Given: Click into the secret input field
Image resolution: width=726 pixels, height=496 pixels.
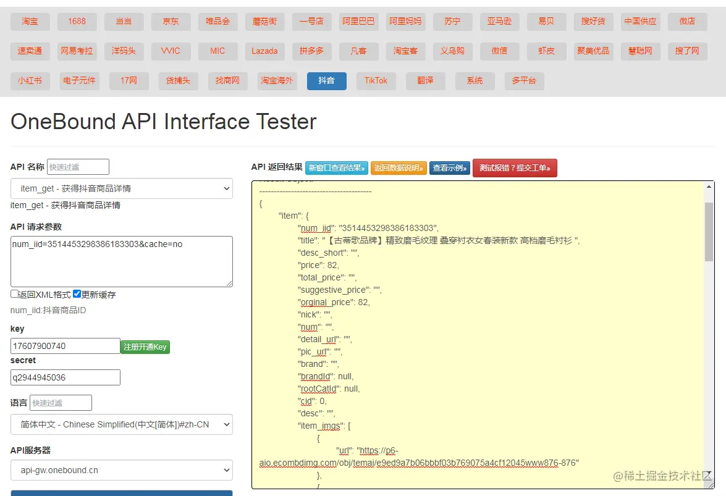Looking at the screenshot, I should click(64, 377).
